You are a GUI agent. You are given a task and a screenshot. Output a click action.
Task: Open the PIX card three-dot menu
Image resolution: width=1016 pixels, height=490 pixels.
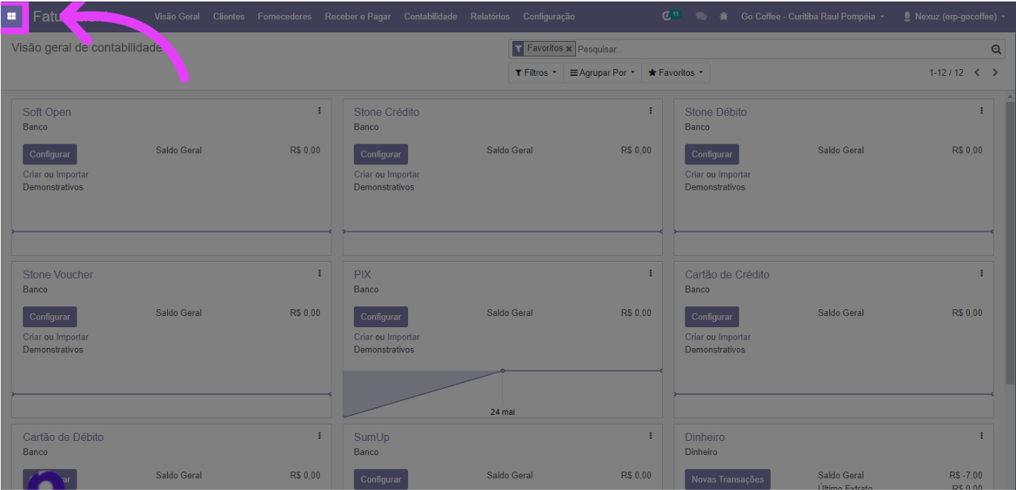click(650, 274)
